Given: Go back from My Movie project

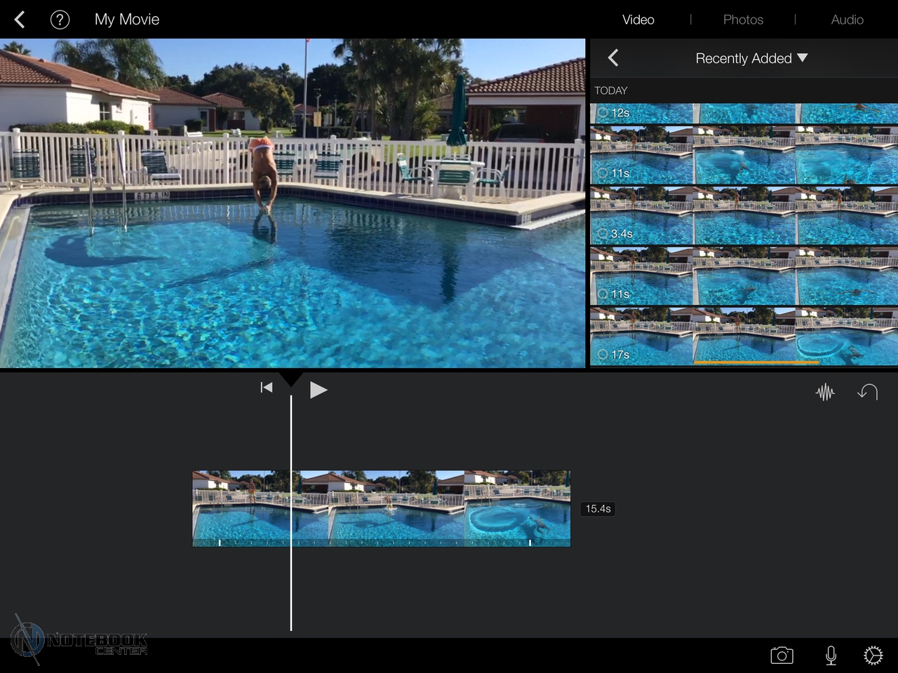Looking at the screenshot, I should click(20, 20).
